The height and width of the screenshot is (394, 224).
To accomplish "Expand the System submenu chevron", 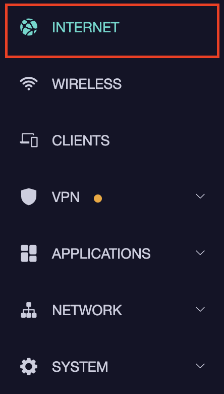I will [200, 366].
